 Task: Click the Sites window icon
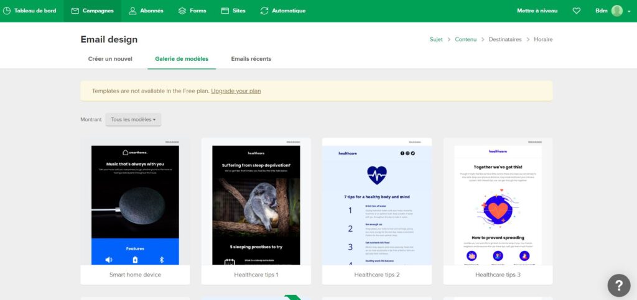coord(226,11)
